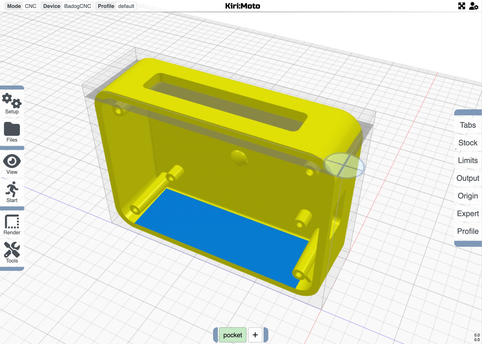The width and height of the screenshot is (482, 344).
Task: Click the long slot on top of the yellow enclosure
Action: (225, 102)
